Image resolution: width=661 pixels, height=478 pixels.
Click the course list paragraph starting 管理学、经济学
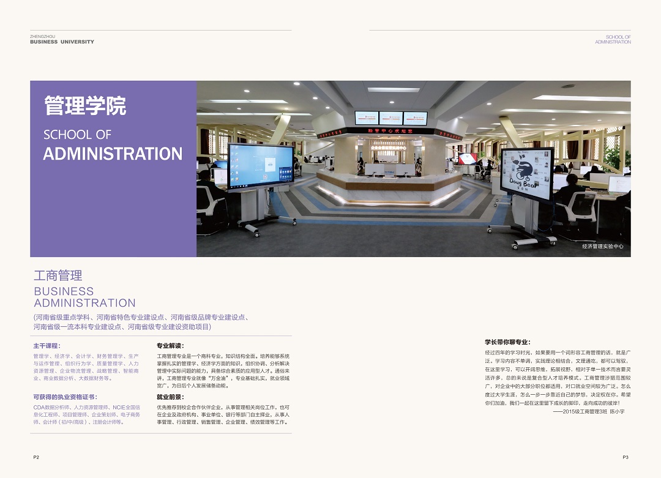86,367
